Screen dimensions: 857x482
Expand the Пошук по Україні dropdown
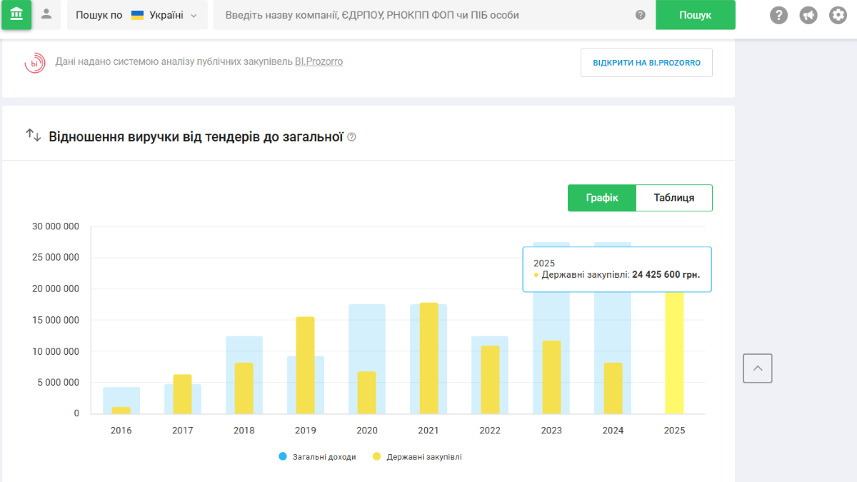click(137, 15)
